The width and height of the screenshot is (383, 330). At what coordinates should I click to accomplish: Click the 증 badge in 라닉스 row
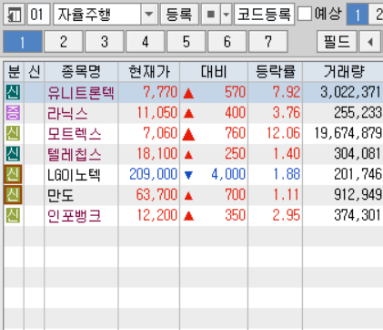point(13,113)
